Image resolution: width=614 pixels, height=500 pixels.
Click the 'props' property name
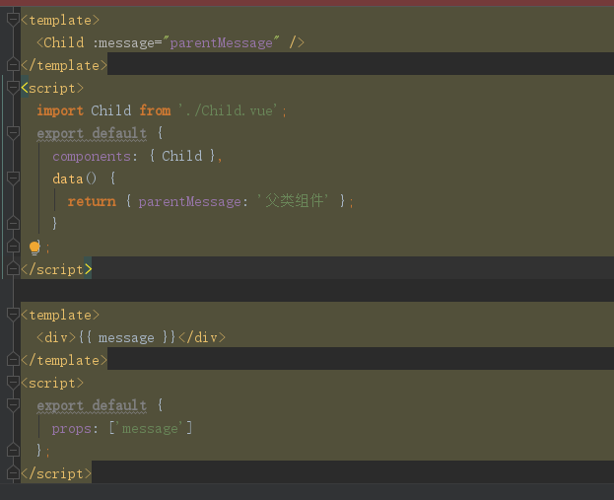click(72, 428)
